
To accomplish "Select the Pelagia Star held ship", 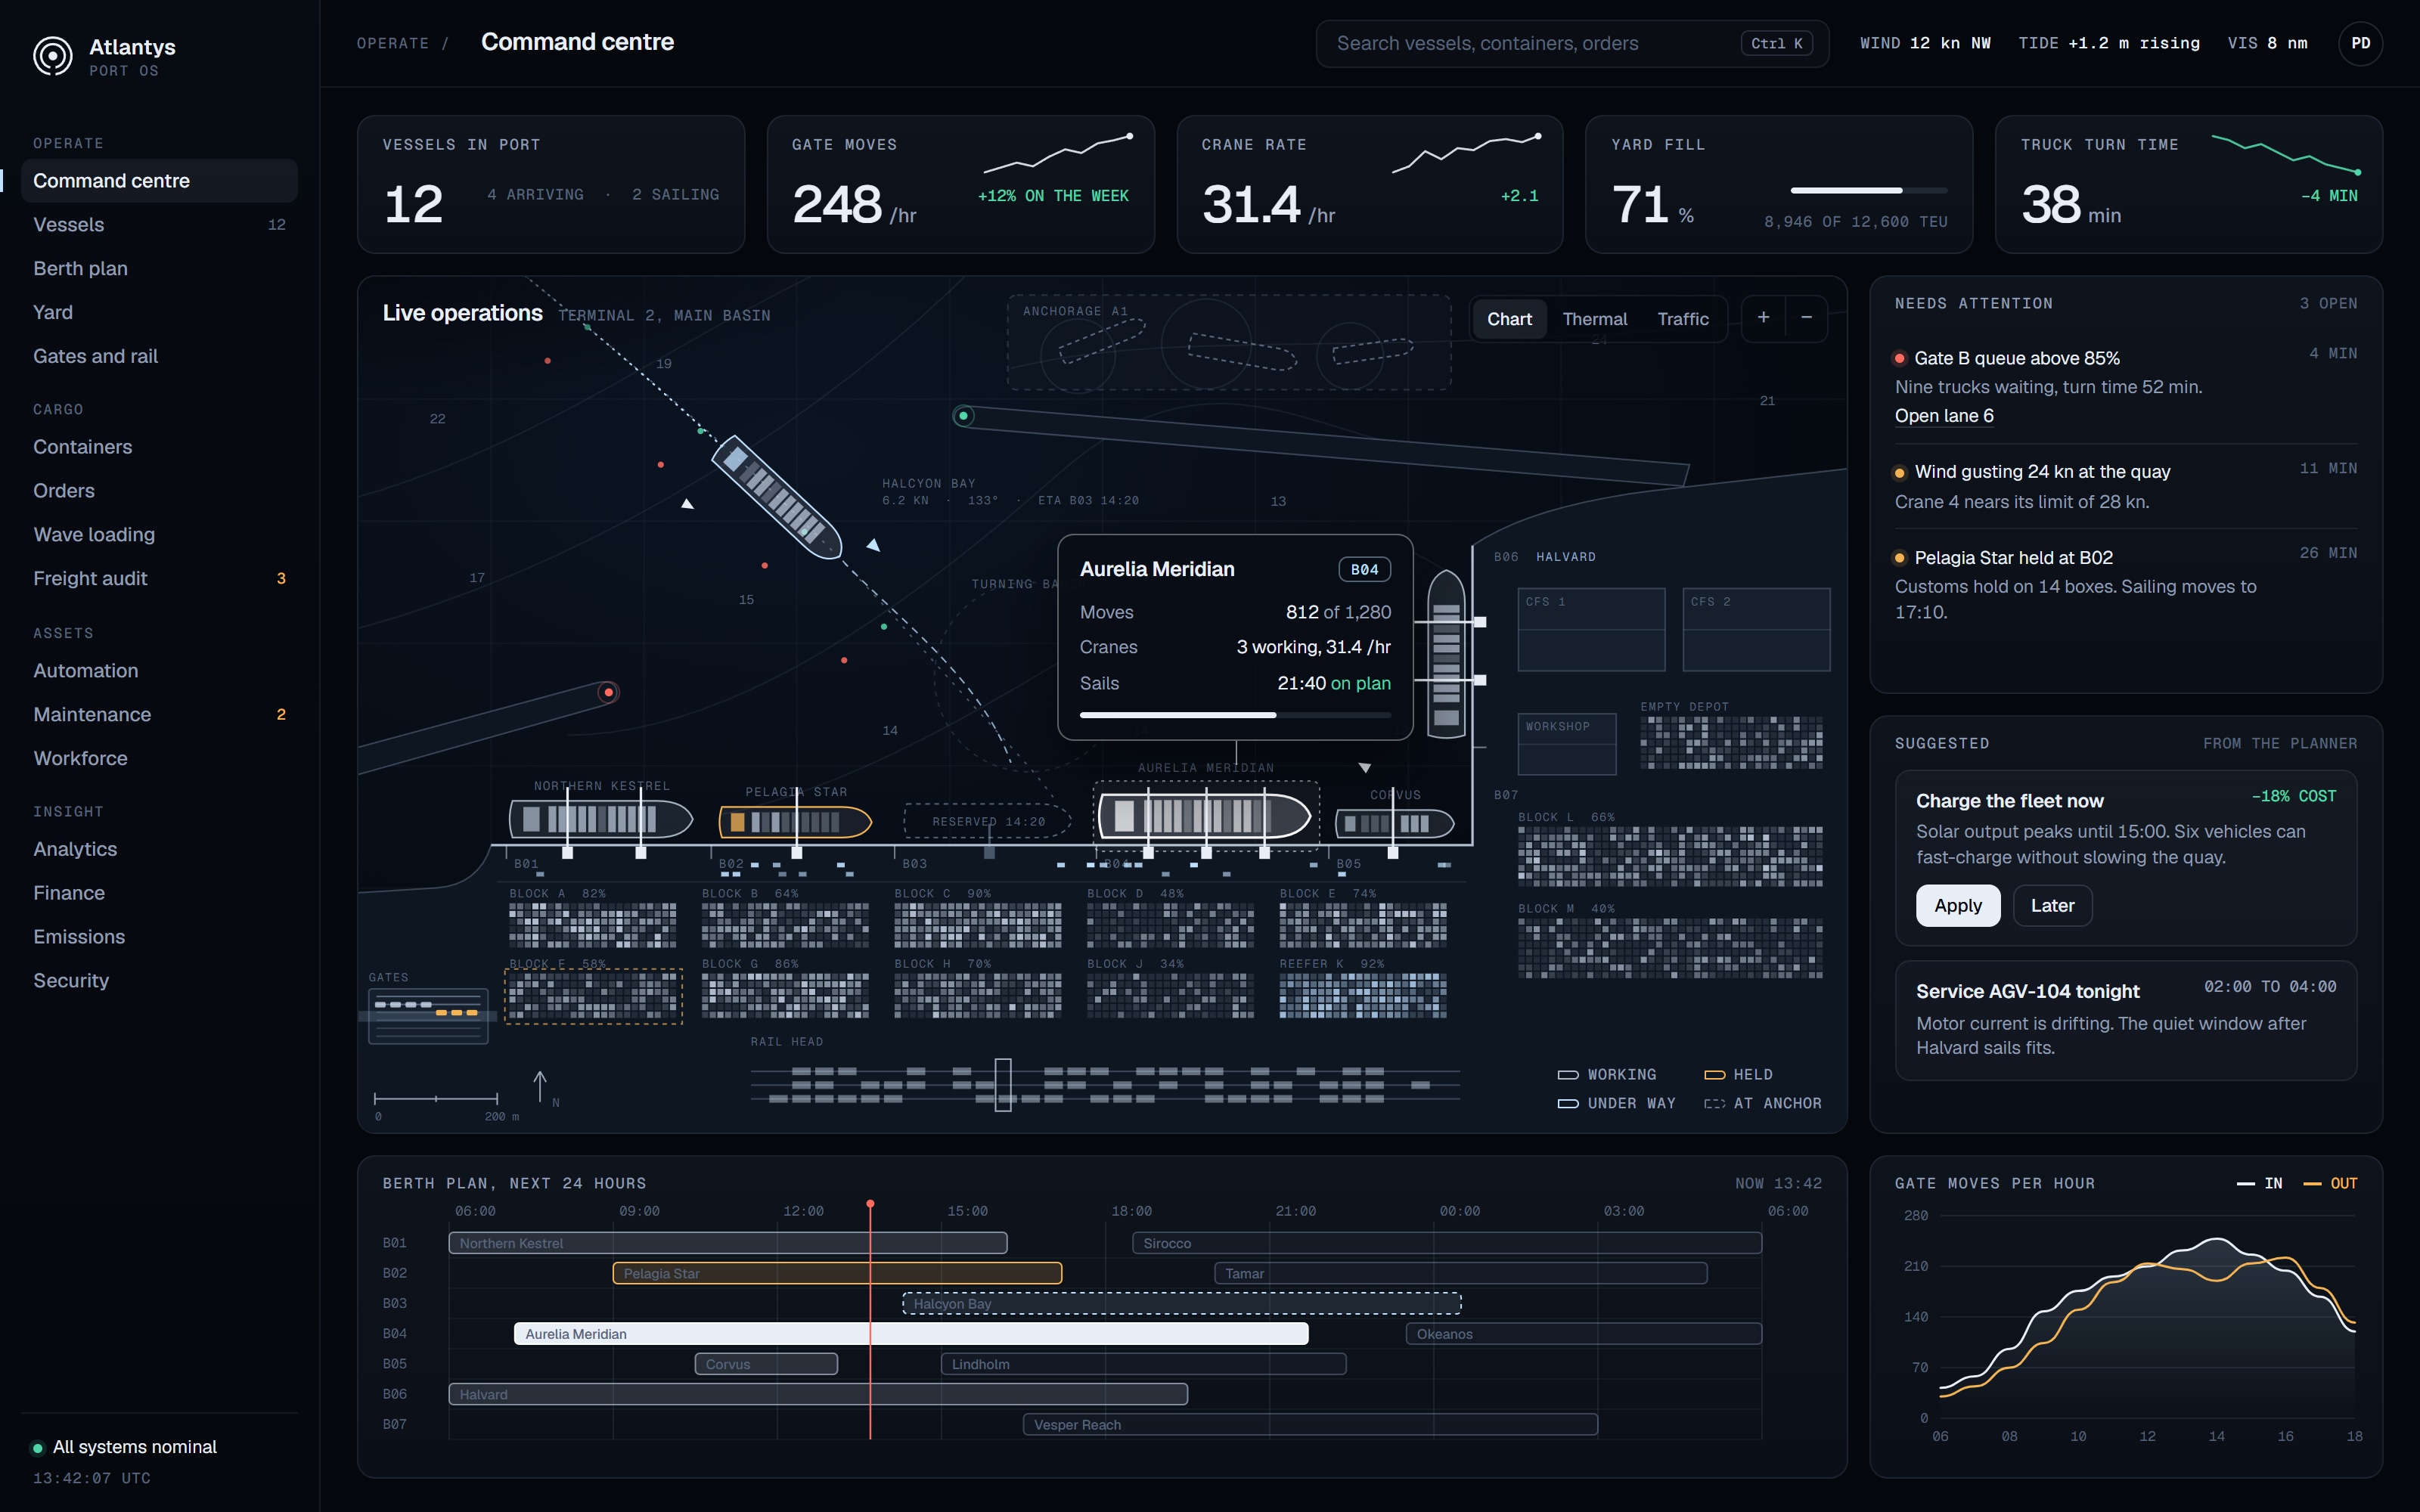I will [795, 822].
